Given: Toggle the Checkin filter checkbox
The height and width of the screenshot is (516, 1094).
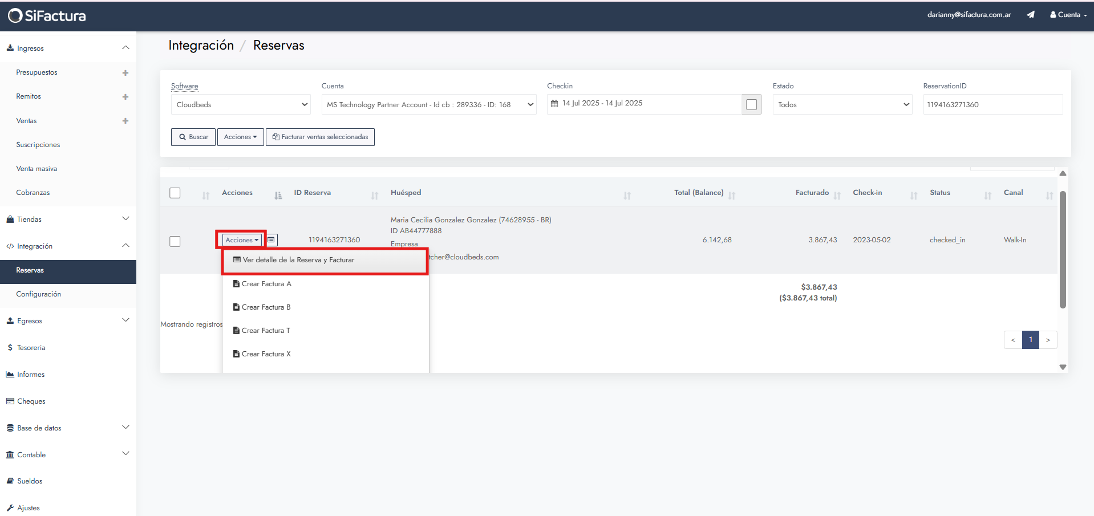Looking at the screenshot, I should pyautogui.click(x=752, y=104).
